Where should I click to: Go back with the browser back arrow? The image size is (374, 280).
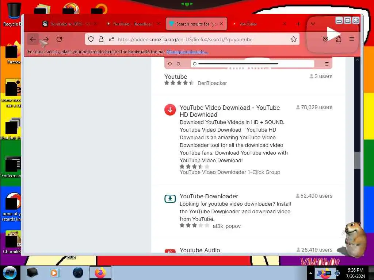coord(33,39)
